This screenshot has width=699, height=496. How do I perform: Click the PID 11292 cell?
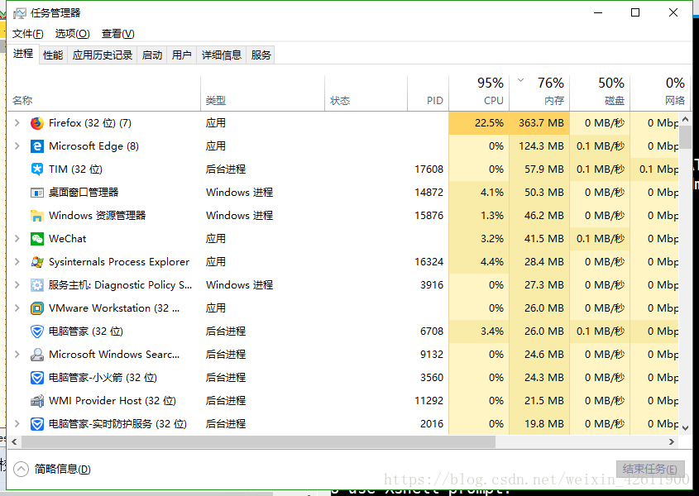click(x=428, y=401)
